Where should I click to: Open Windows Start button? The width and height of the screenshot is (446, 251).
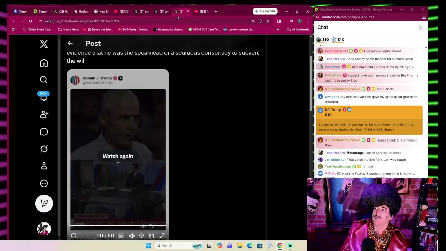148,246
